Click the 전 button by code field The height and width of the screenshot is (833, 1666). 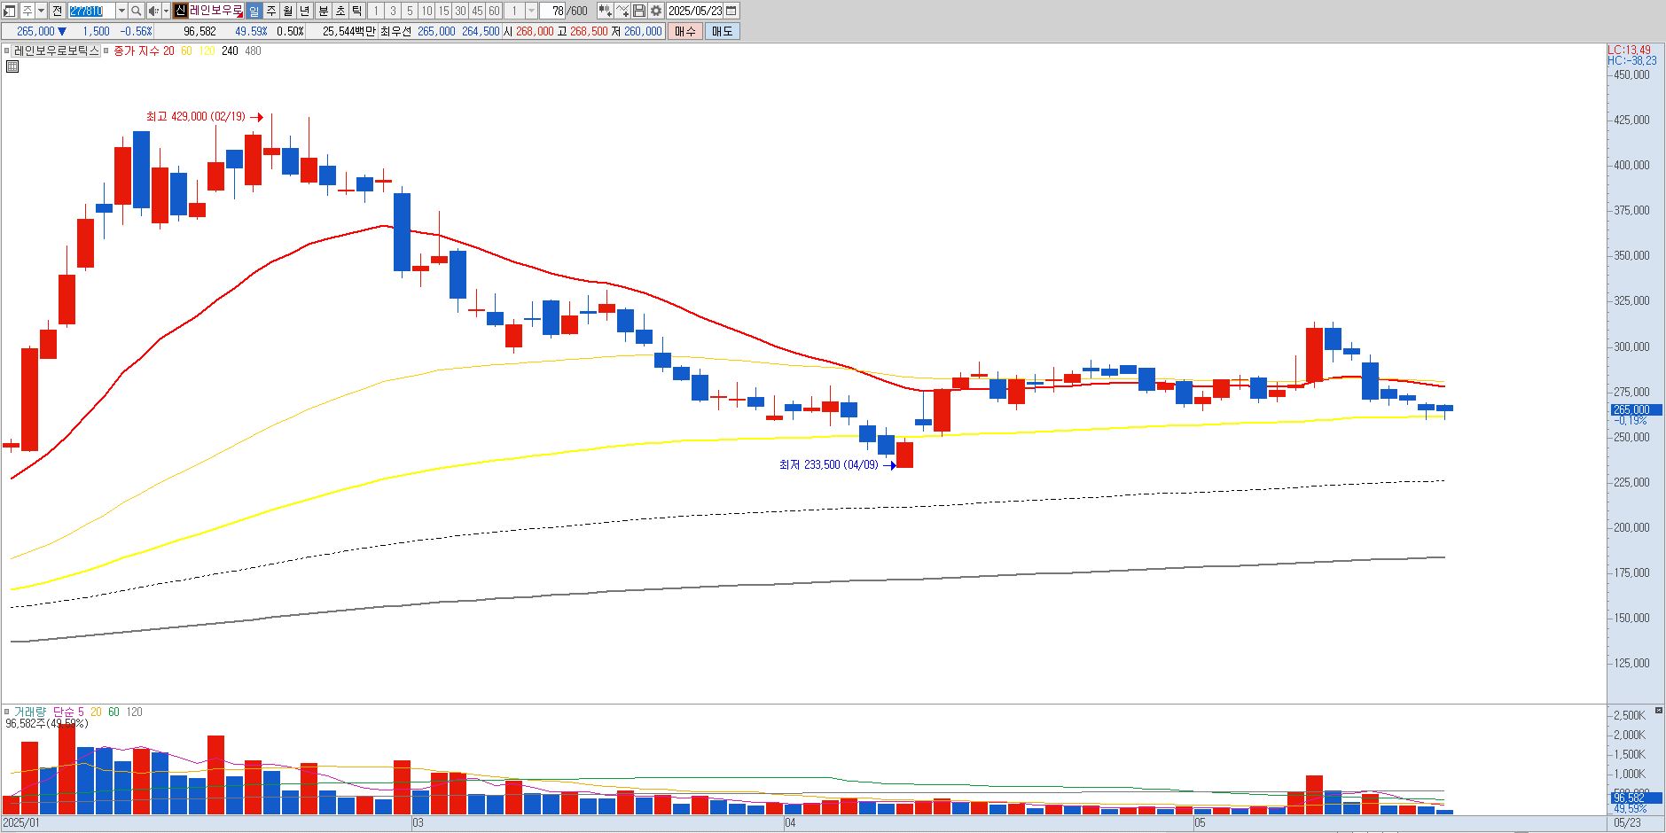[57, 11]
